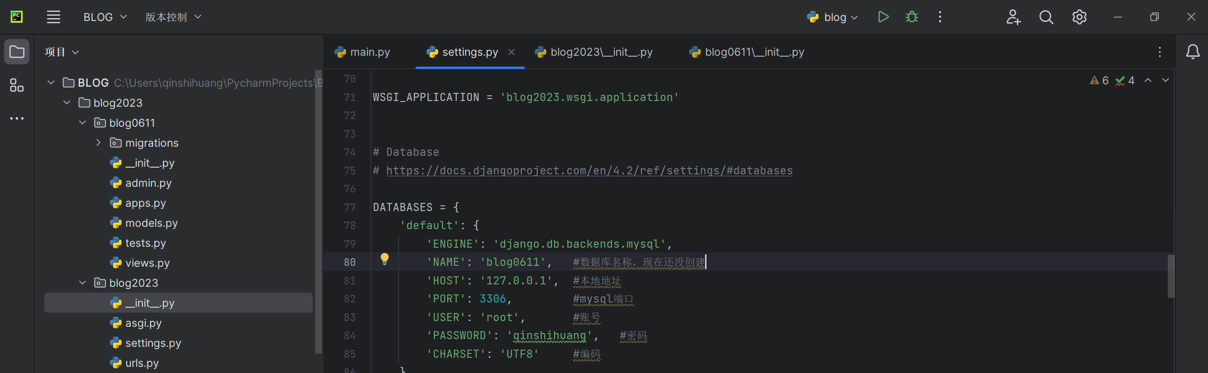The image size is (1208, 373).
Task: Click the DATABASES keyword on line 77
Action: [x=403, y=207]
